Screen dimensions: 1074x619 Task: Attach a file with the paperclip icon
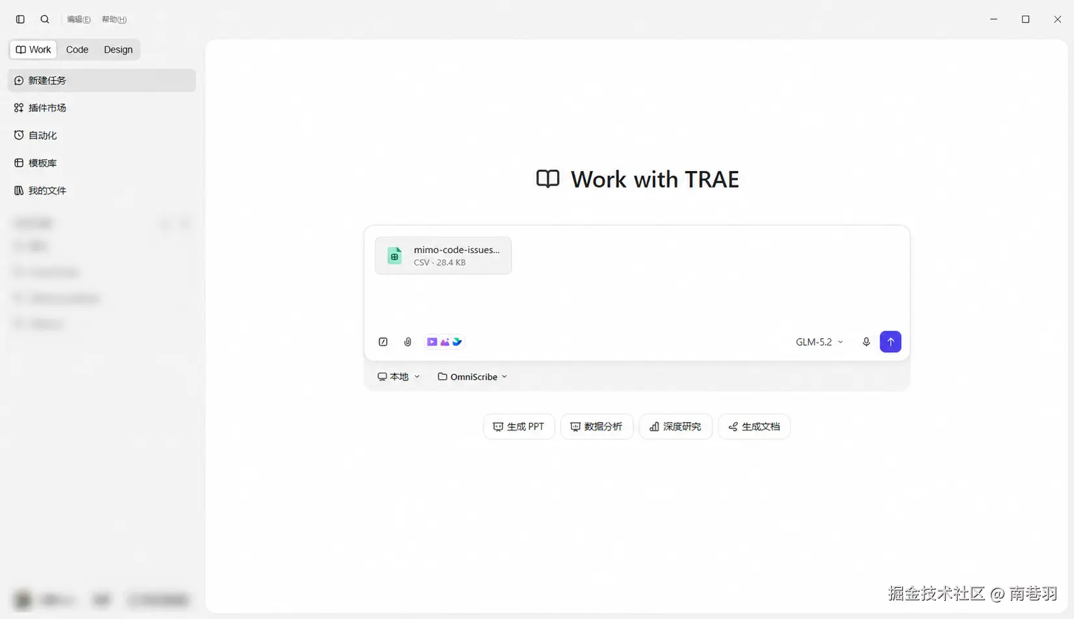click(x=408, y=342)
